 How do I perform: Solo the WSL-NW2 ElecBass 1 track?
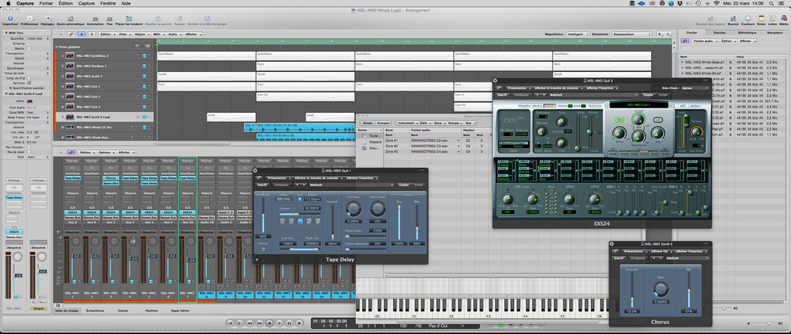click(149, 66)
